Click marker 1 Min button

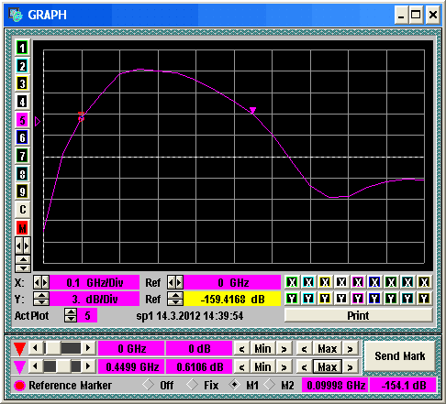click(262, 348)
